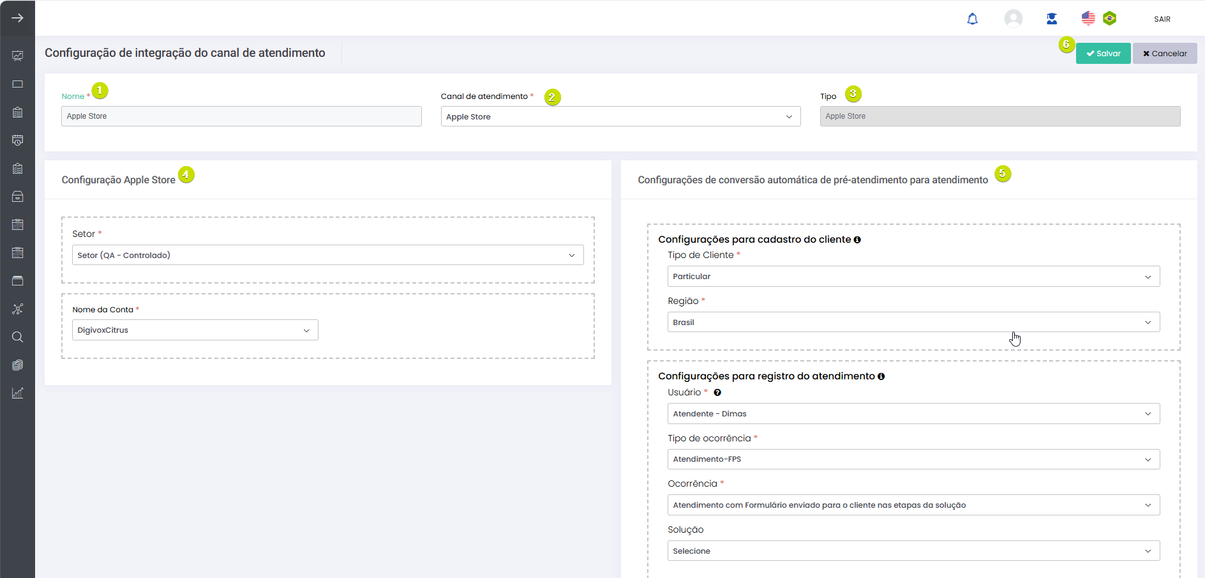The image size is (1205, 578).
Task: Open the notifications bell
Action: click(x=972, y=19)
